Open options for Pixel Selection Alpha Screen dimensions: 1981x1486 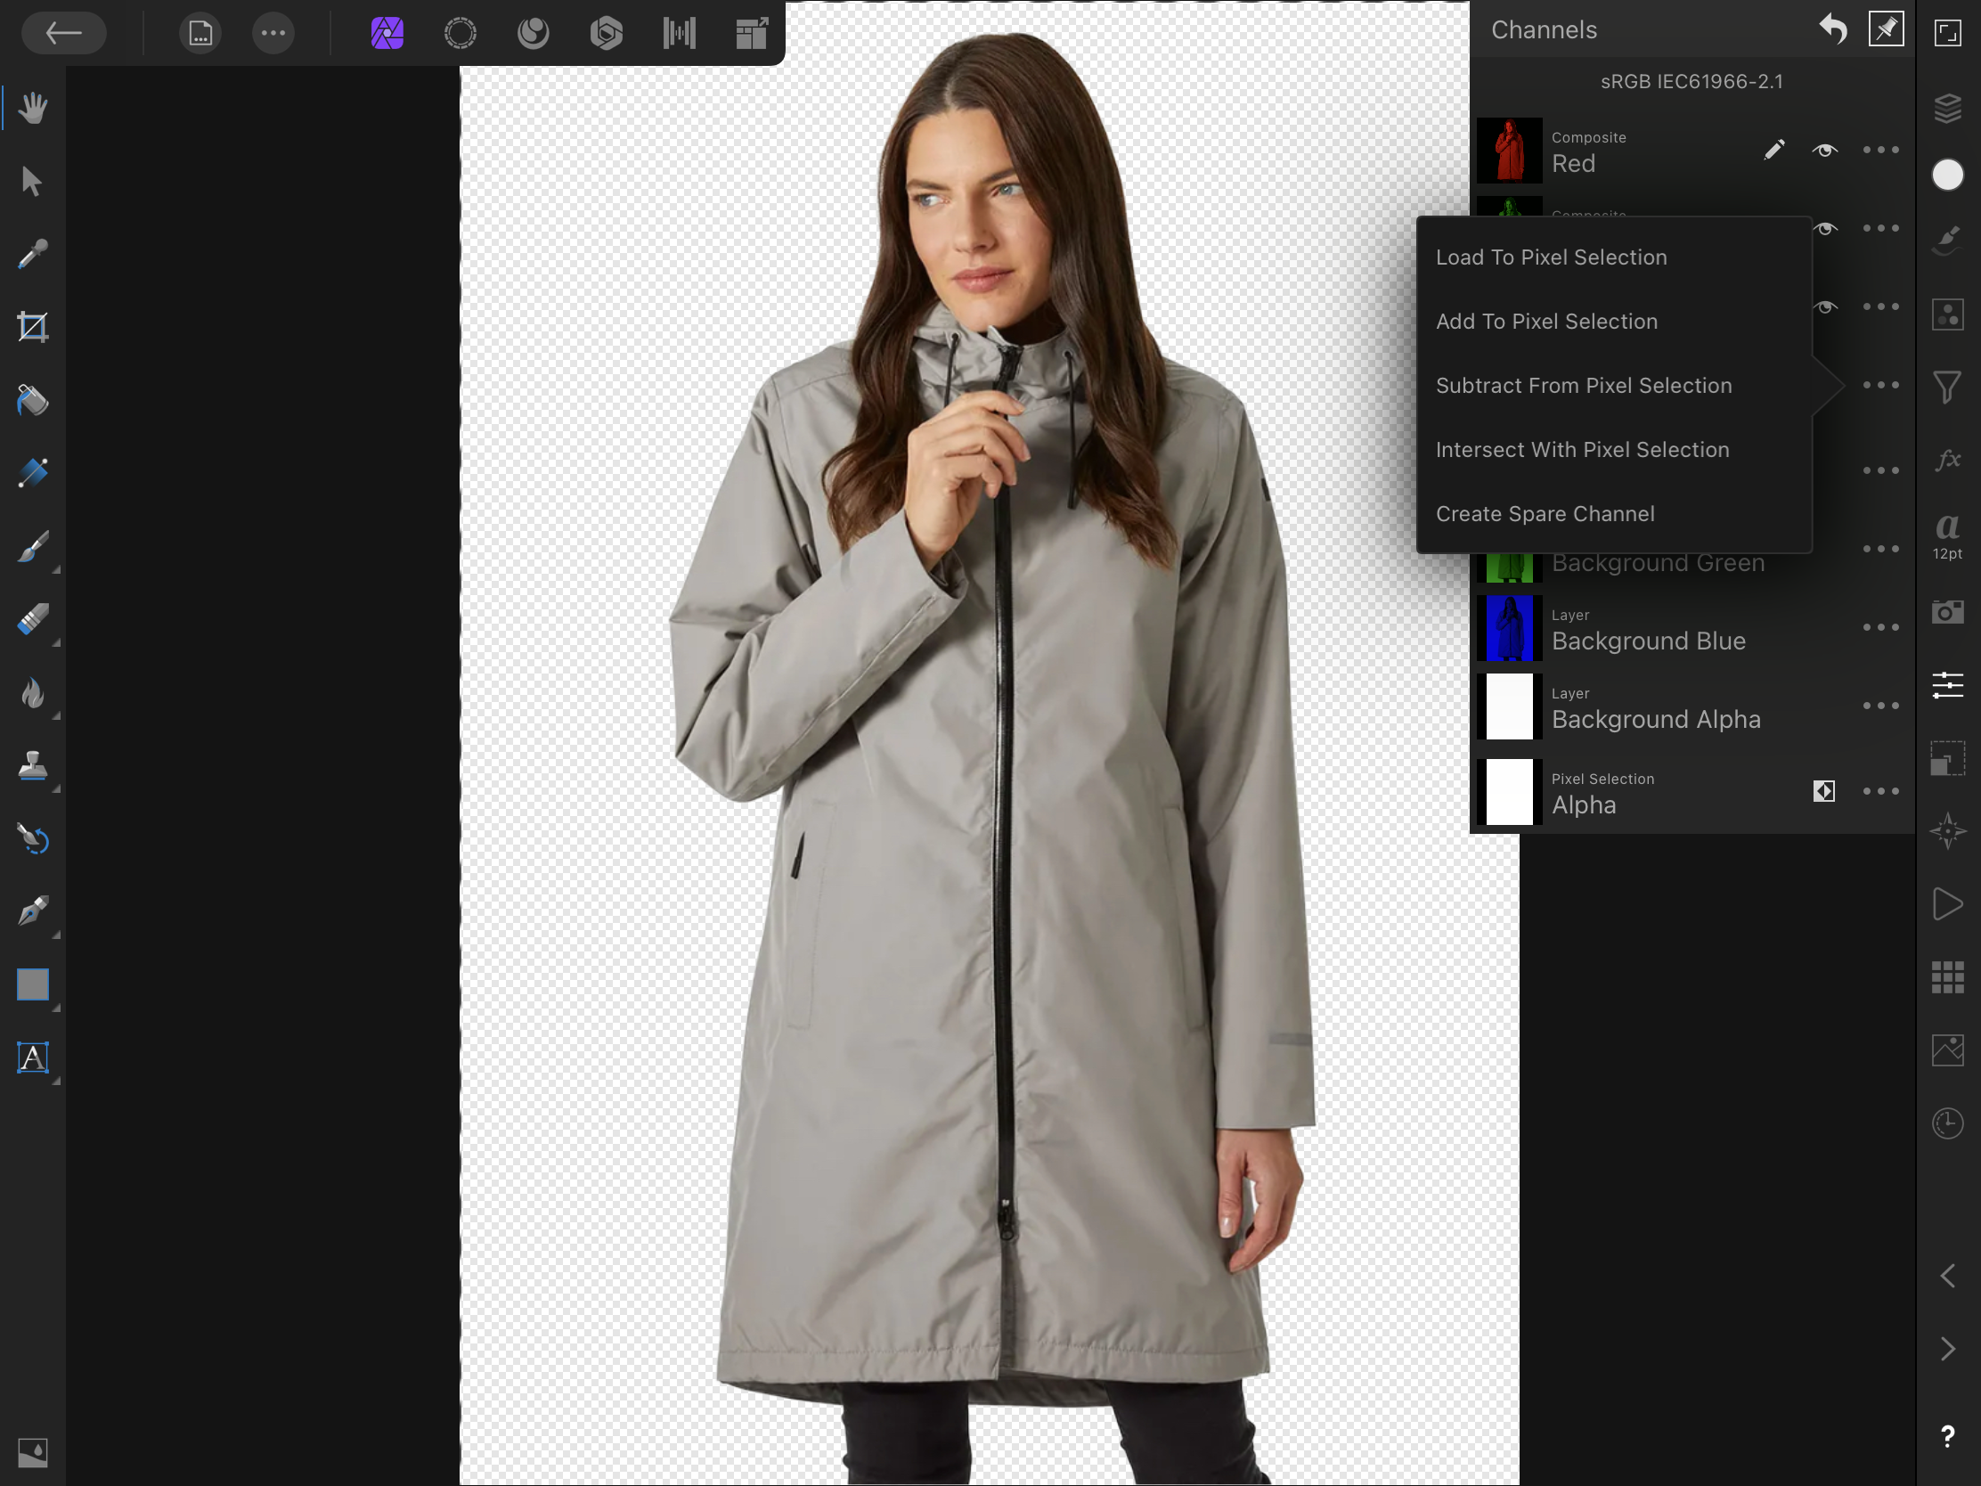click(x=1880, y=791)
